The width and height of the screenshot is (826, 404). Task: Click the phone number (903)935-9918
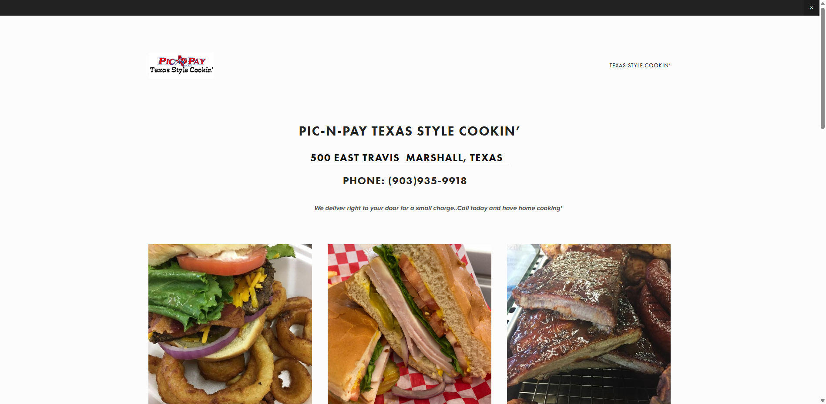(427, 181)
